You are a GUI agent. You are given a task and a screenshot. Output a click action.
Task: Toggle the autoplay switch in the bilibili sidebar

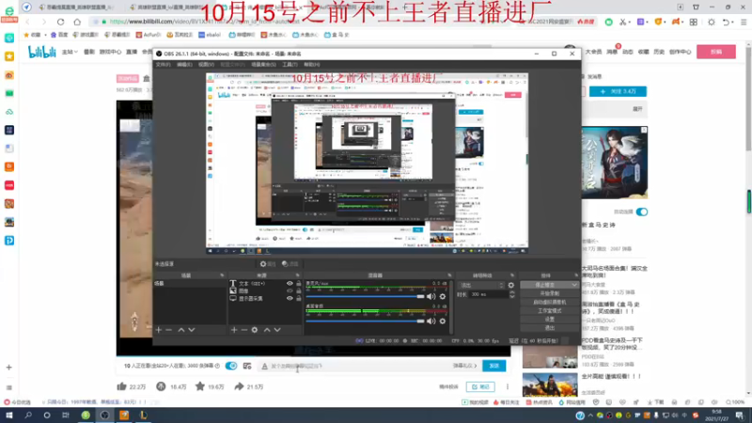[x=642, y=212]
